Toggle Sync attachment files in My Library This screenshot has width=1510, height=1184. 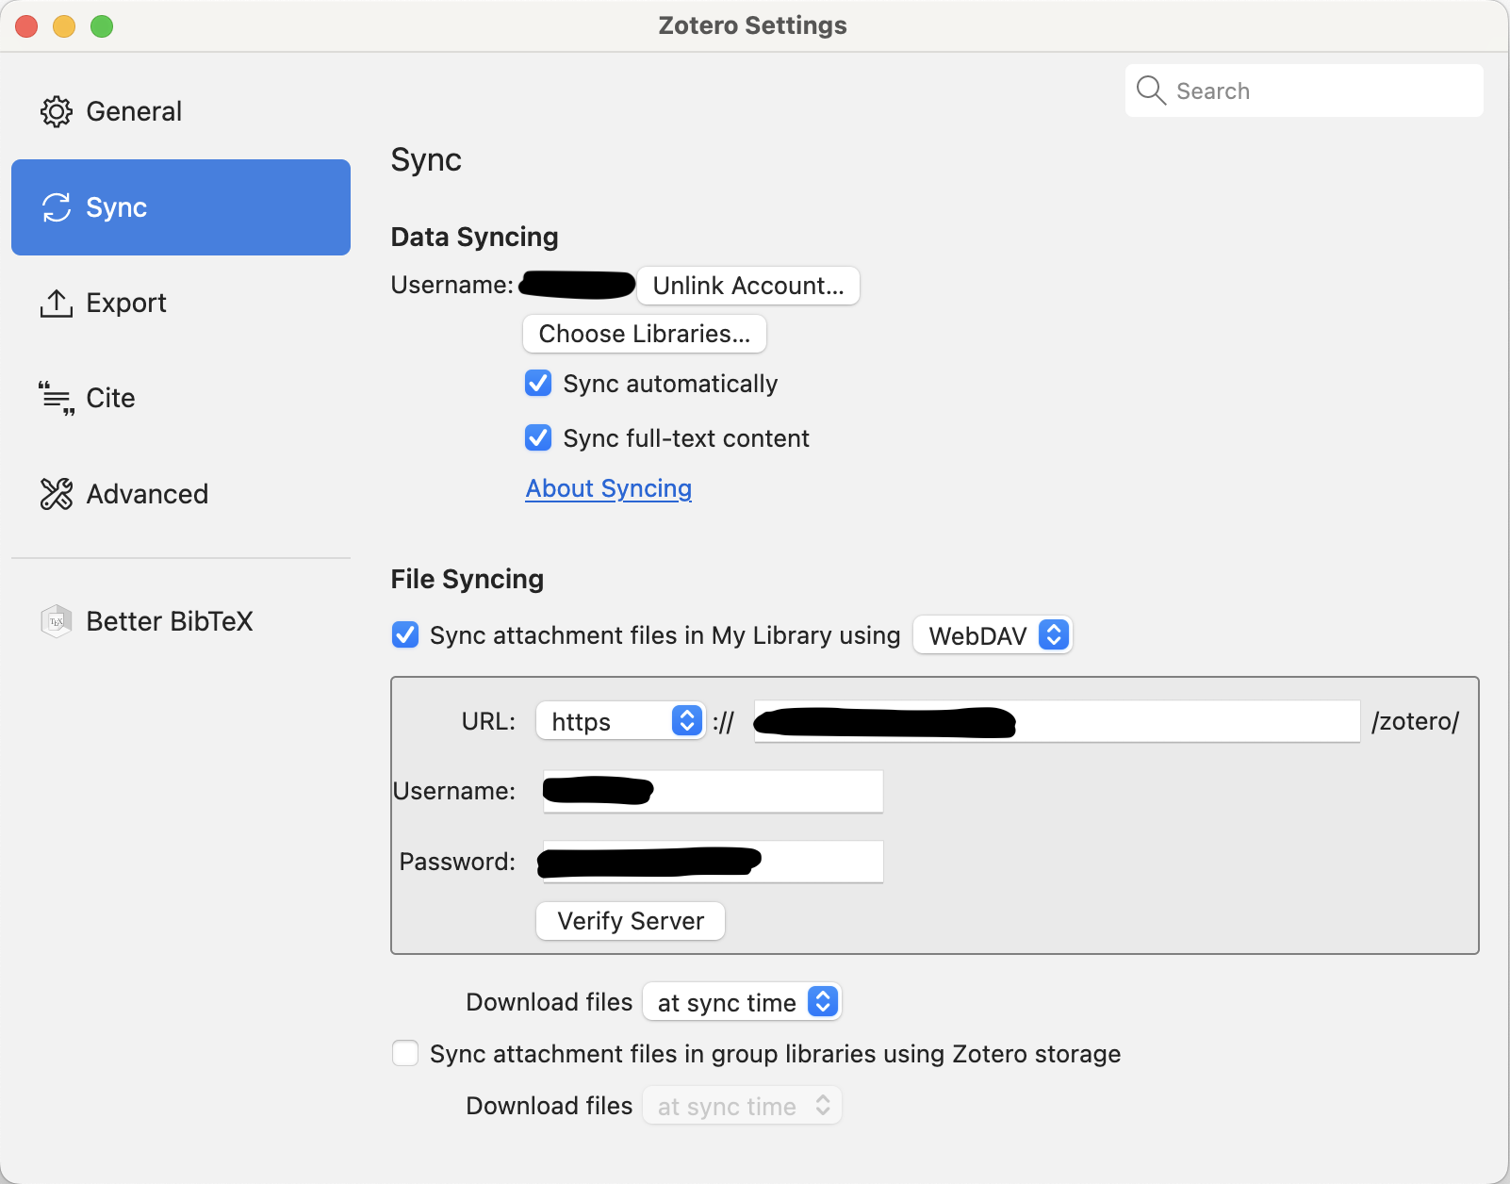405,635
